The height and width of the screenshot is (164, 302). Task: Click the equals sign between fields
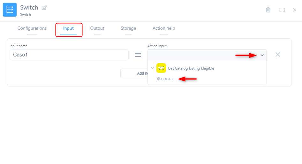138,55
